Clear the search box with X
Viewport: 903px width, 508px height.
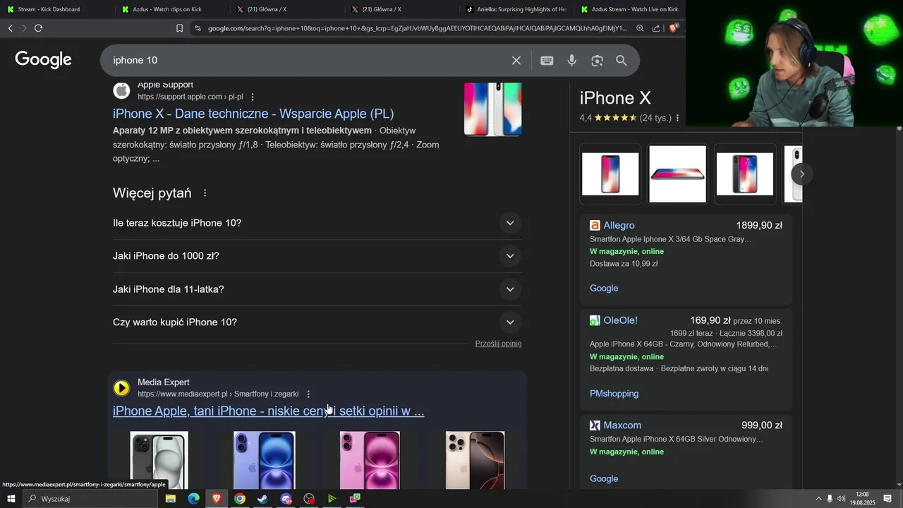pos(516,61)
